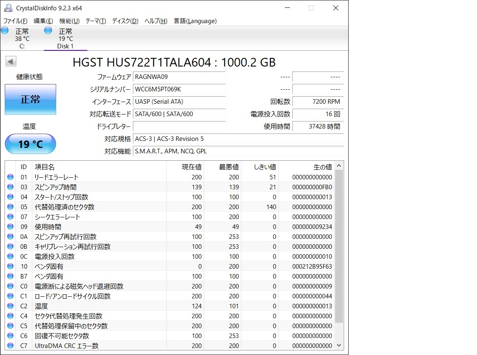
Task: Open the ディスク(D) menu
Action: coord(125,21)
